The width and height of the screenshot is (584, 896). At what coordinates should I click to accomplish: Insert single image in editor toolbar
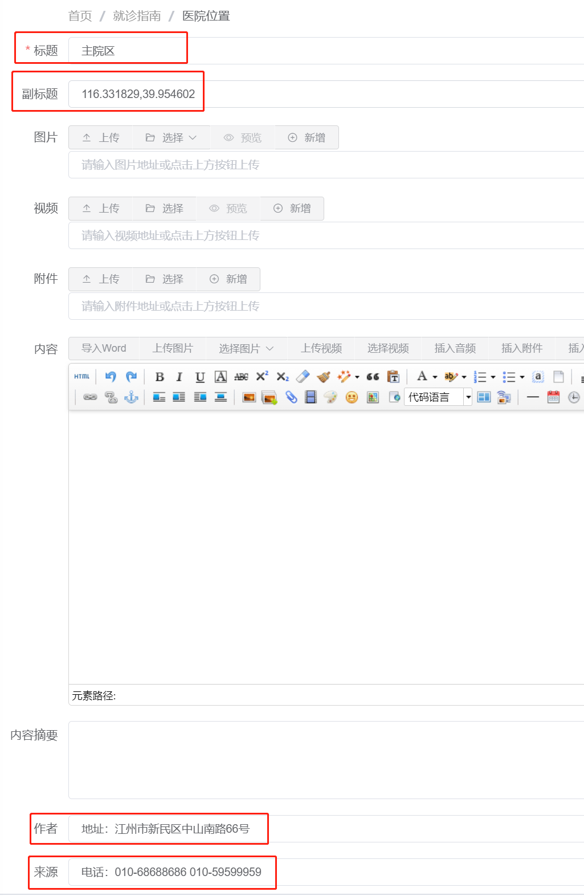[249, 397]
